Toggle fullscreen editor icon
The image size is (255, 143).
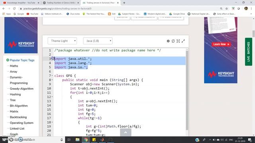click(178, 41)
